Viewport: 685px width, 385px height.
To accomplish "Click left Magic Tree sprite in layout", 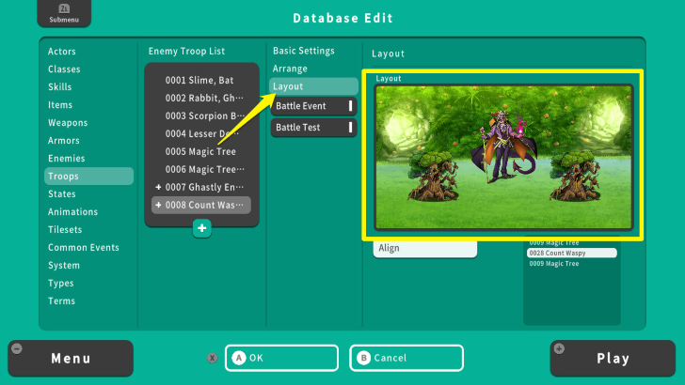I will click(434, 176).
